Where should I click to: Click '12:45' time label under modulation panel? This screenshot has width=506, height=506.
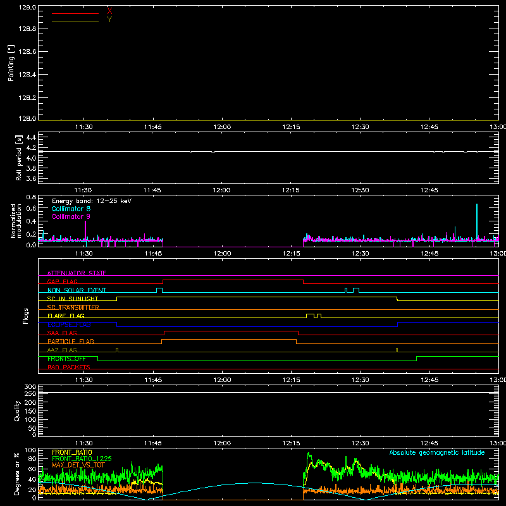(x=429, y=254)
